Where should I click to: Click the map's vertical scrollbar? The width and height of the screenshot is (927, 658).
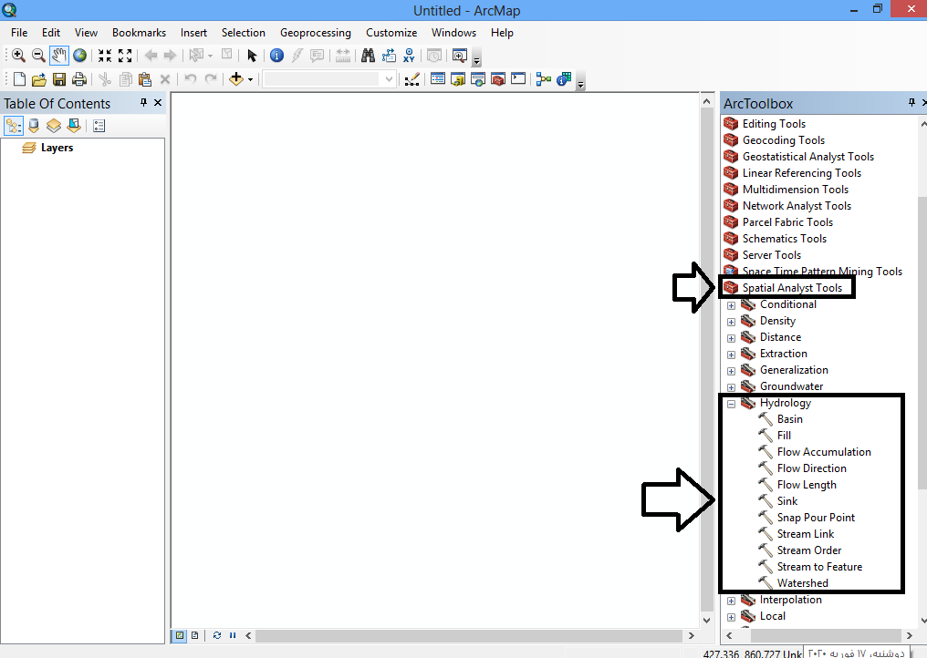click(706, 360)
